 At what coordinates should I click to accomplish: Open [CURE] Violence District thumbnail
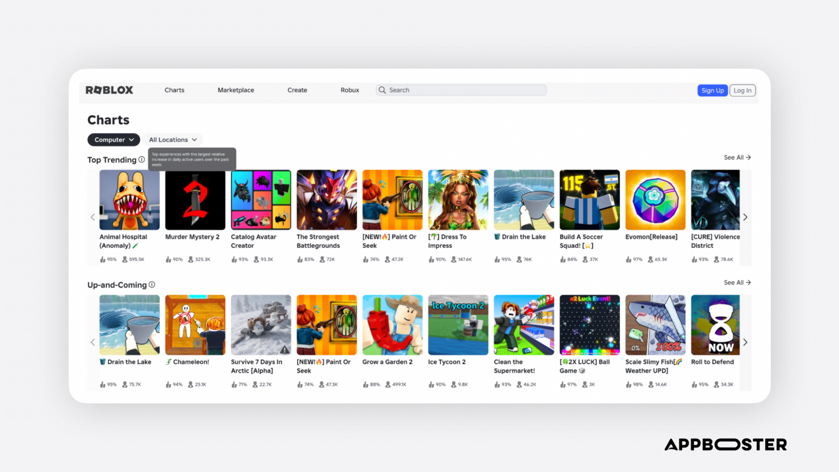(x=716, y=200)
